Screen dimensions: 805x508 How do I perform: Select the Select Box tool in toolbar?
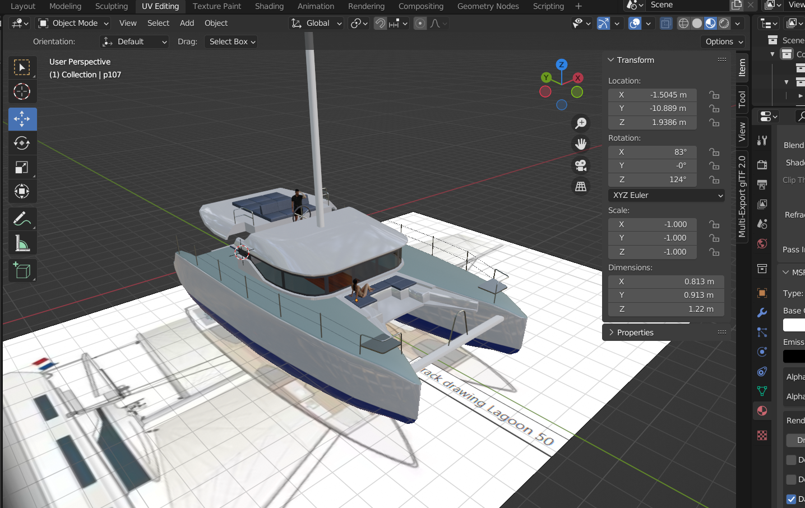(x=22, y=67)
